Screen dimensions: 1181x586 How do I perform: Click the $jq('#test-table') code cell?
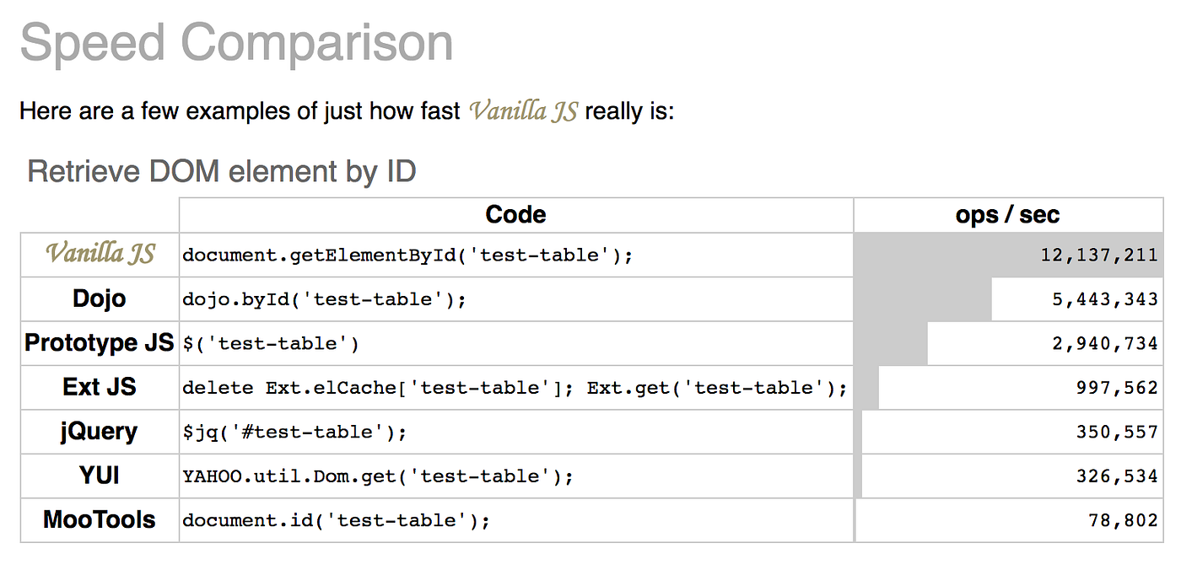coord(295,433)
